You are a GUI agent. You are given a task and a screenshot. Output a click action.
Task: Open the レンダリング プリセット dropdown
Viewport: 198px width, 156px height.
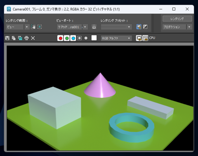coord(116,27)
